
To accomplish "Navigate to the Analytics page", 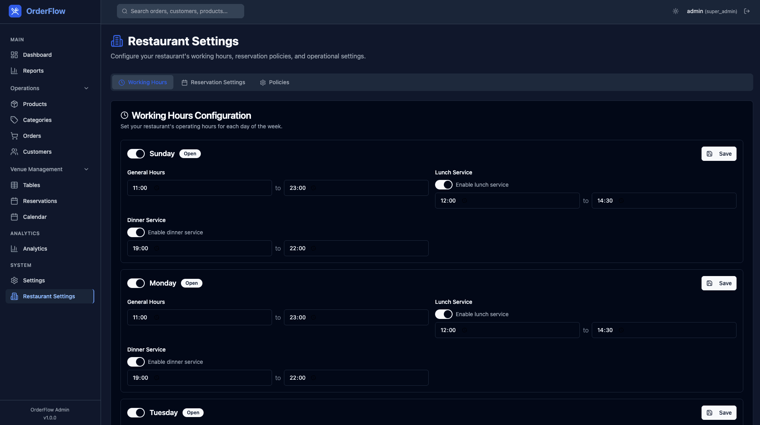I will click(34, 248).
